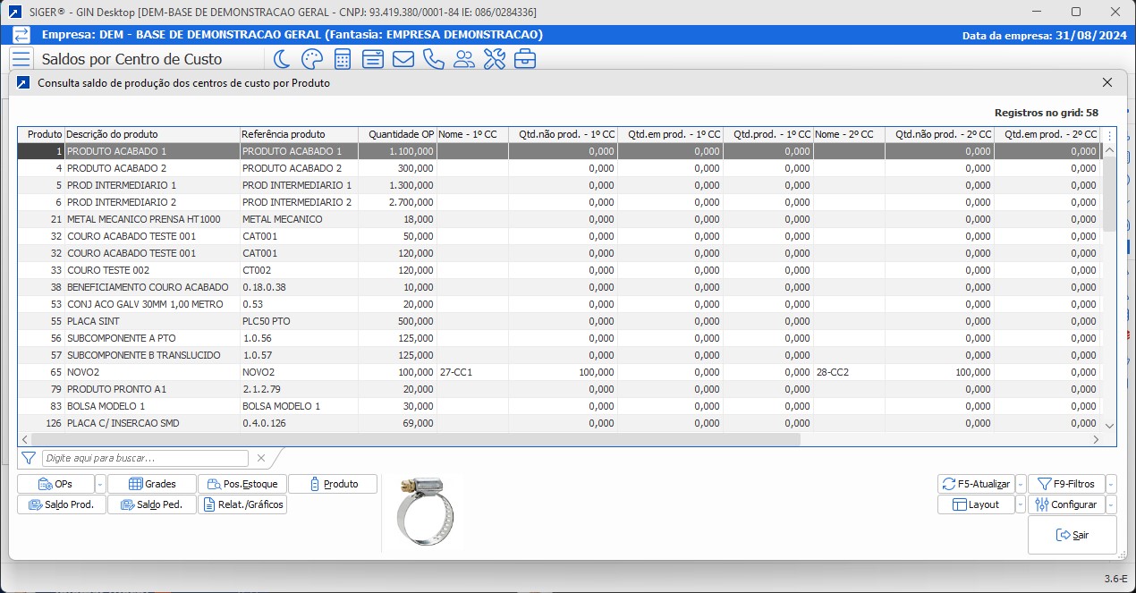Open the hamburger menu beside Saldos por Centro de Custo
Image resolution: width=1136 pixels, height=593 pixels.
(x=21, y=58)
